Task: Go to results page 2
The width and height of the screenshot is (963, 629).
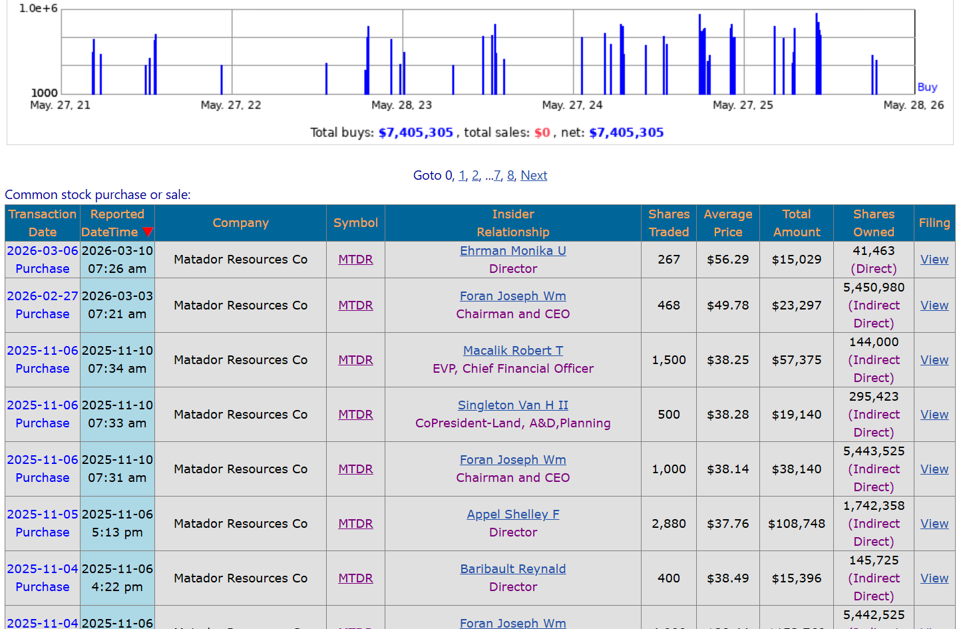Action: point(475,175)
